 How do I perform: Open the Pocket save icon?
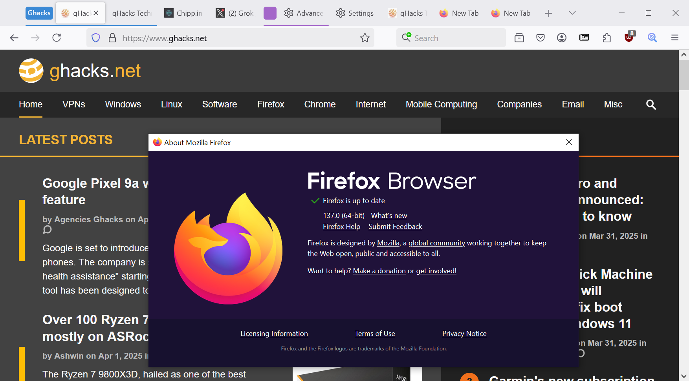[541, 38]
